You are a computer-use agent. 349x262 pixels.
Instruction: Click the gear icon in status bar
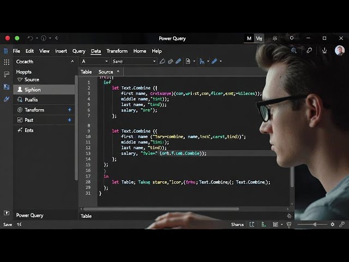(x=333, y=224)
